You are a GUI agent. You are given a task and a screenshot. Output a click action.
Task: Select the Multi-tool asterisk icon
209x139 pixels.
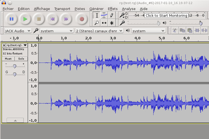(111, 23)
